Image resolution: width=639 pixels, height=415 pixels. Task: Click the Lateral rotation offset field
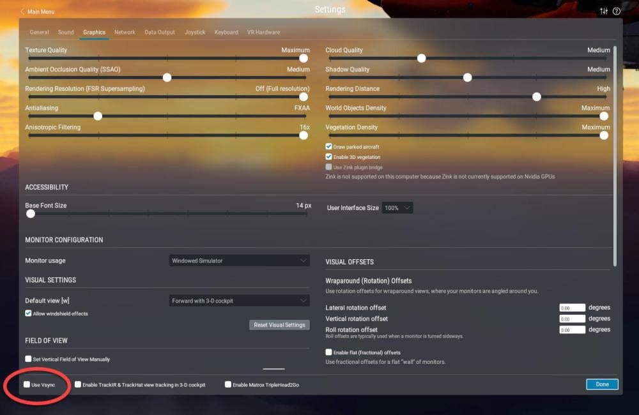point(572,308)
